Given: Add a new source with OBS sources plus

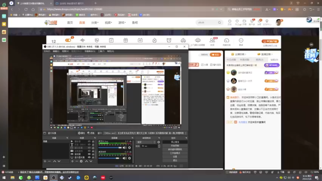Looking at the screenshot, I should click(72, 161).
